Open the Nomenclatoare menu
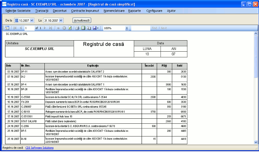 click(x=114, y=11)
